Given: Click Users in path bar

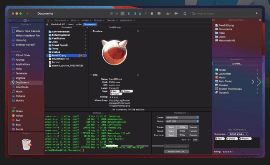Looking at the screenshot, I should point(70,24).
